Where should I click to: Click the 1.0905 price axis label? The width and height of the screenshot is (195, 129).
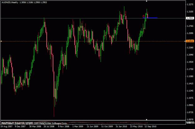pos(190,105)
